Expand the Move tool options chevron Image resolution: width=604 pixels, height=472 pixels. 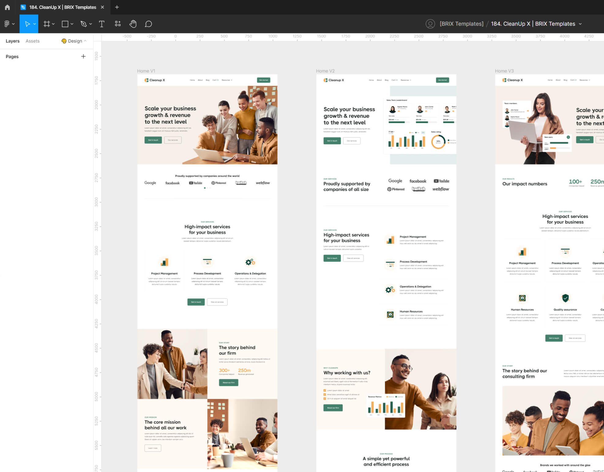click(35, 24)
